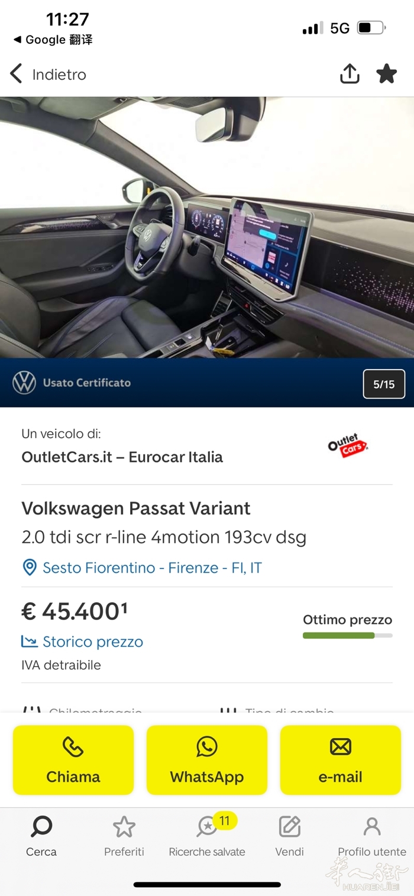Open the OutletCars dealer logo
The image size is (414, 896).
[x=348, y=446]
